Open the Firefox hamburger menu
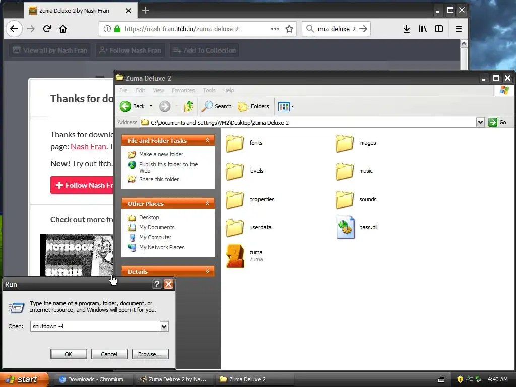The image size is (516, 387). pyautogui.click(x=459, y=29)
